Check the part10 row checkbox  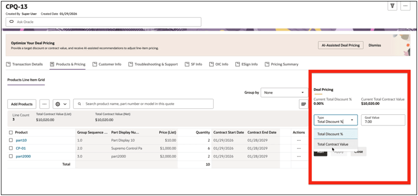(x=11, y=140)
